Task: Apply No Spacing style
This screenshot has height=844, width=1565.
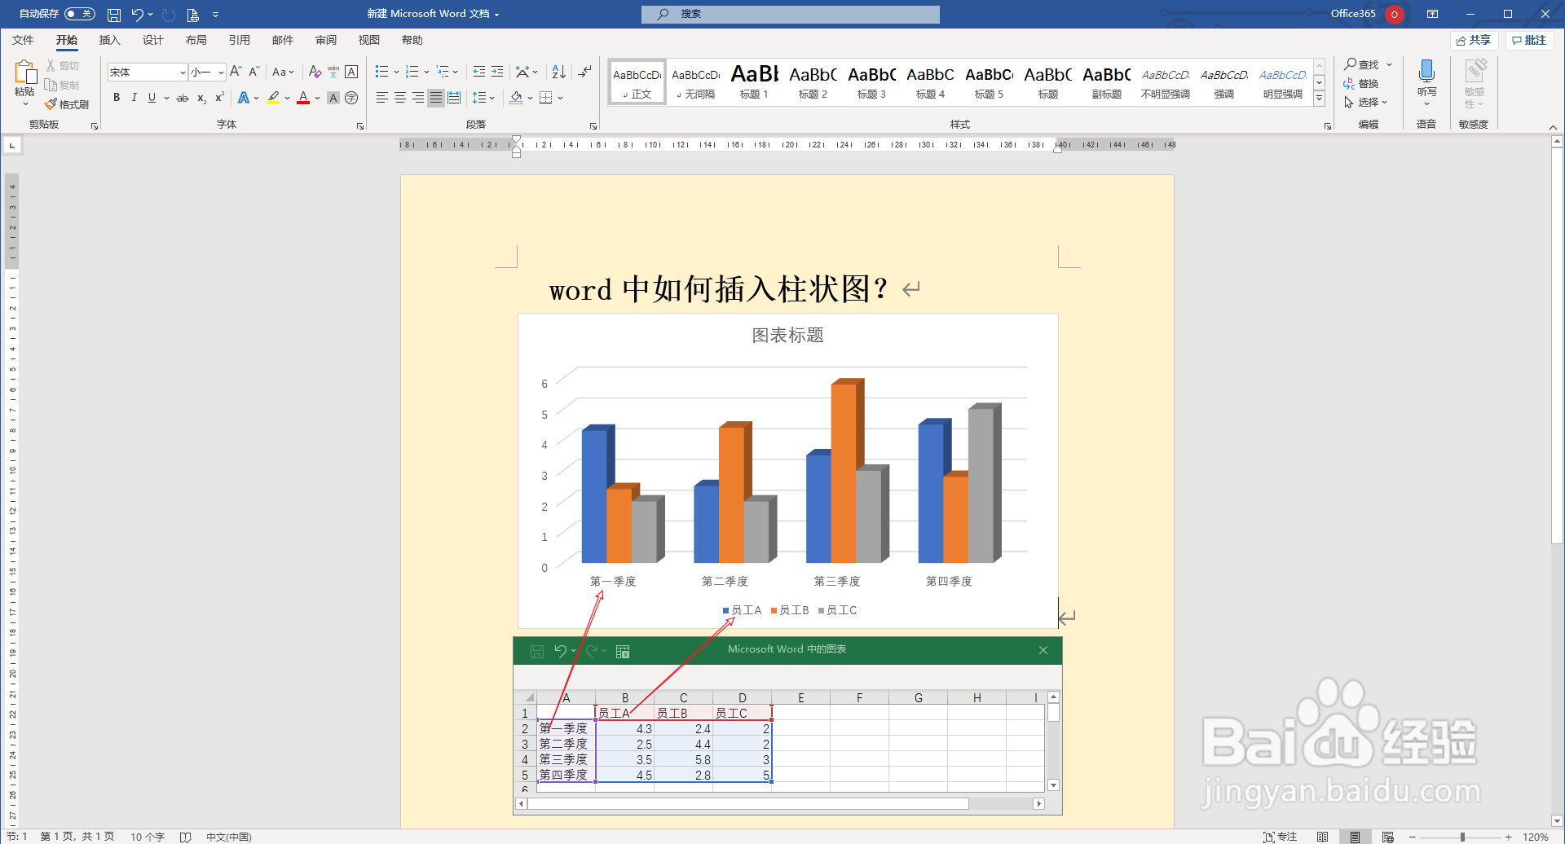Action: click(695, 81)
